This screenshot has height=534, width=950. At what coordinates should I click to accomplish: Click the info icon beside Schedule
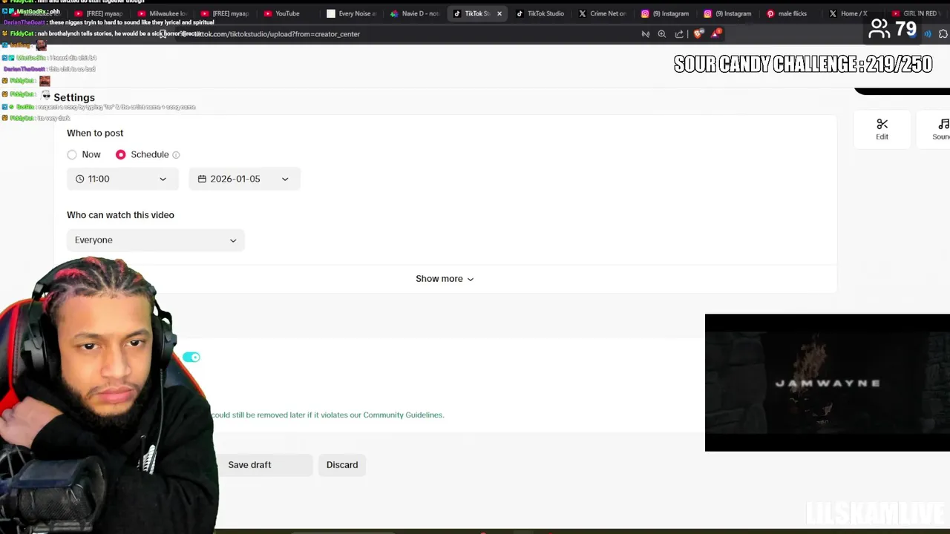point(176,154)
